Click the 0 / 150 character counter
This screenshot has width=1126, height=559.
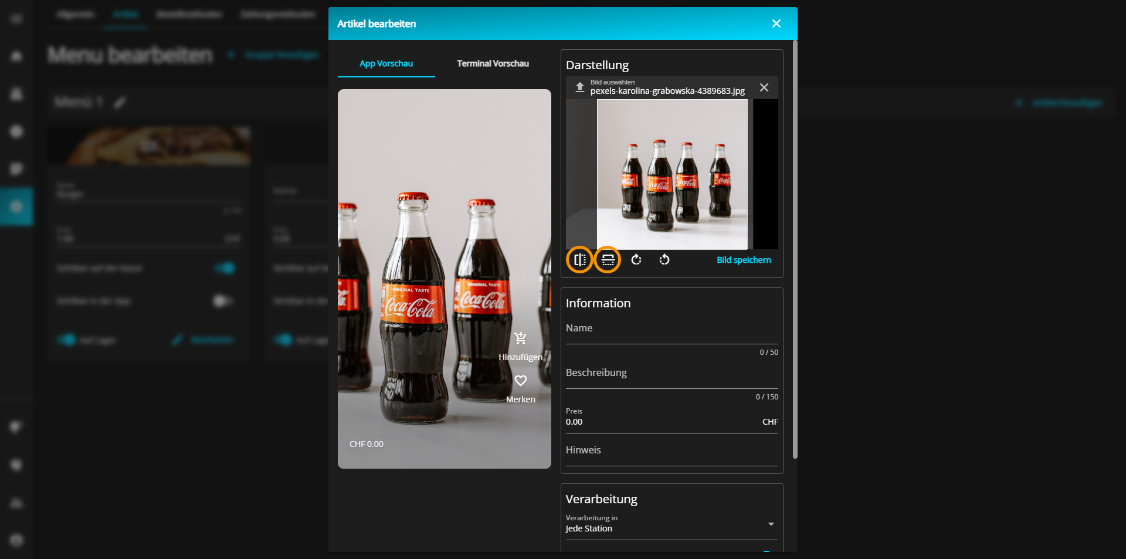[767, 397]
